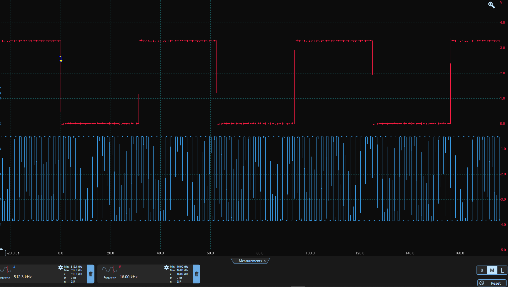Select the yellow trigger marker on the red waveform
508x287 pixels.
click(x=61, y=61)
